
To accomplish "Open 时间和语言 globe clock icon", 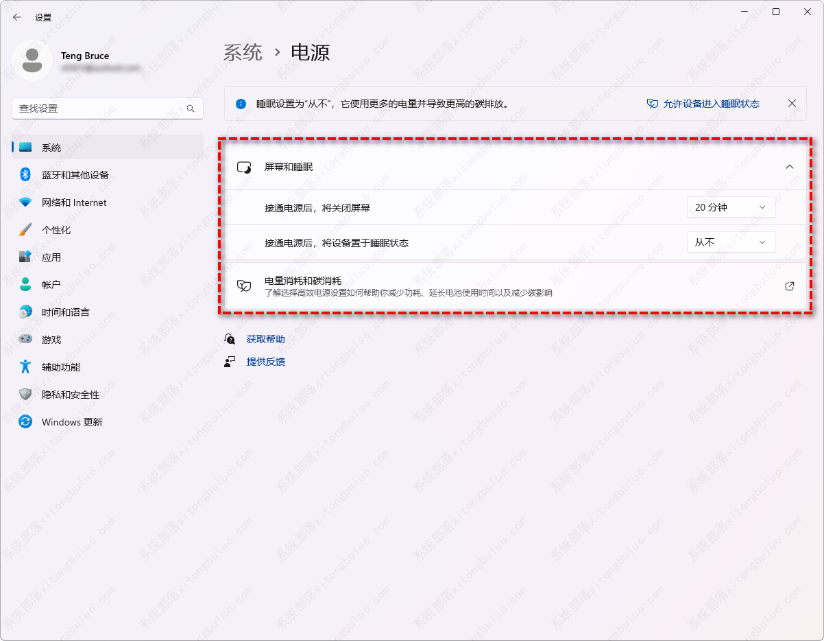I will click(25, 312).
